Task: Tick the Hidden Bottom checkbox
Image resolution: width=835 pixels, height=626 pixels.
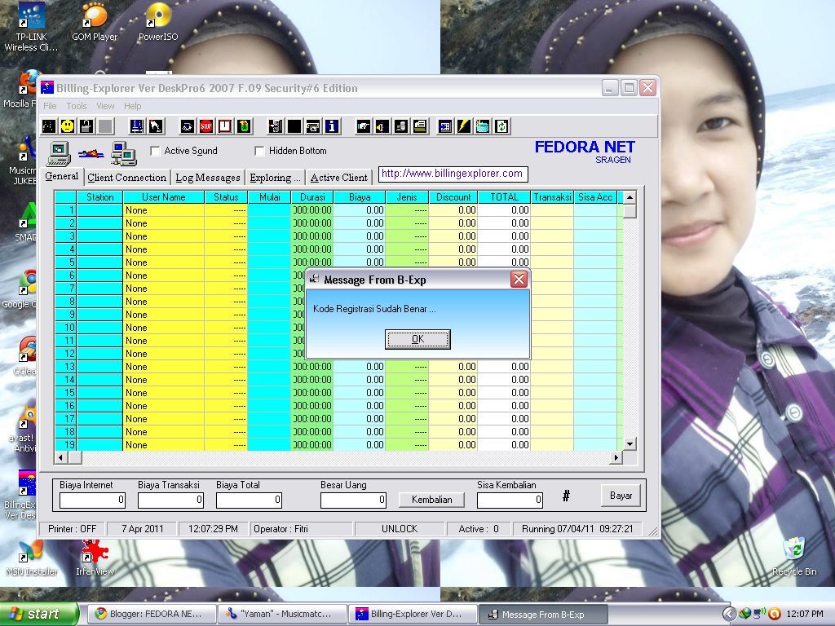Action: tap(259, 151)
